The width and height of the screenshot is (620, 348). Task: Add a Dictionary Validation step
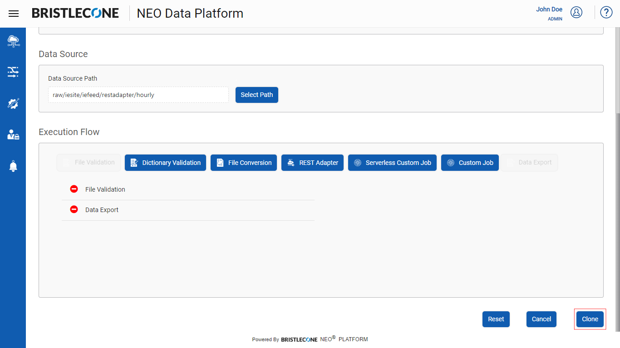[165, 163]
